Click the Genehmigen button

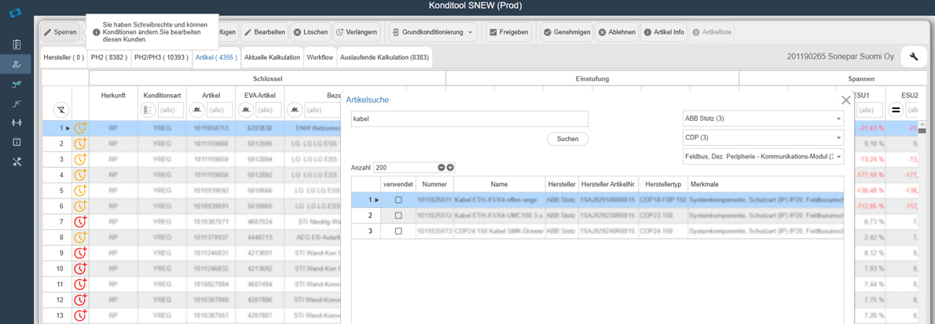click(x=567, y=31)
